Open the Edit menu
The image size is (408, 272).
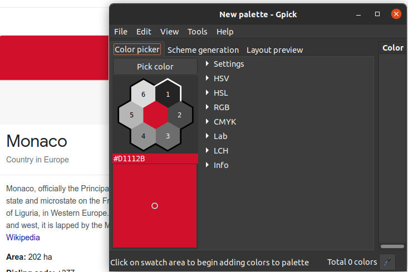point(144,32)
